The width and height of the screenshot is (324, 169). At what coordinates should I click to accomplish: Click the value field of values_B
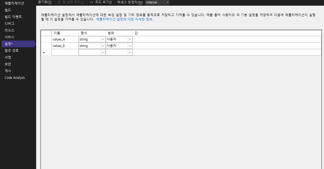[x=227, y=46]
